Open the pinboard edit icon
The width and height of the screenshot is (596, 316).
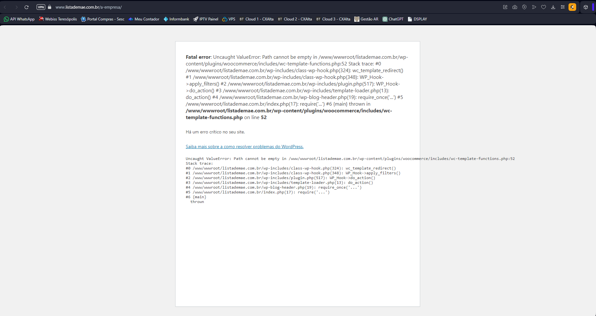pos(505,7)
